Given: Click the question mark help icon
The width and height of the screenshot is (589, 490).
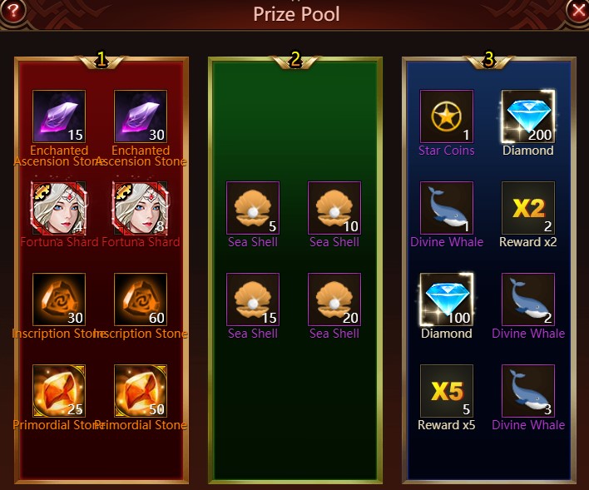Looking at the screenshot, I should pyautogui.click(x=12, y=10).
